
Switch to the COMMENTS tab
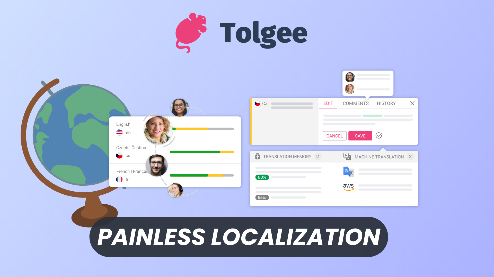click(356, 103)
